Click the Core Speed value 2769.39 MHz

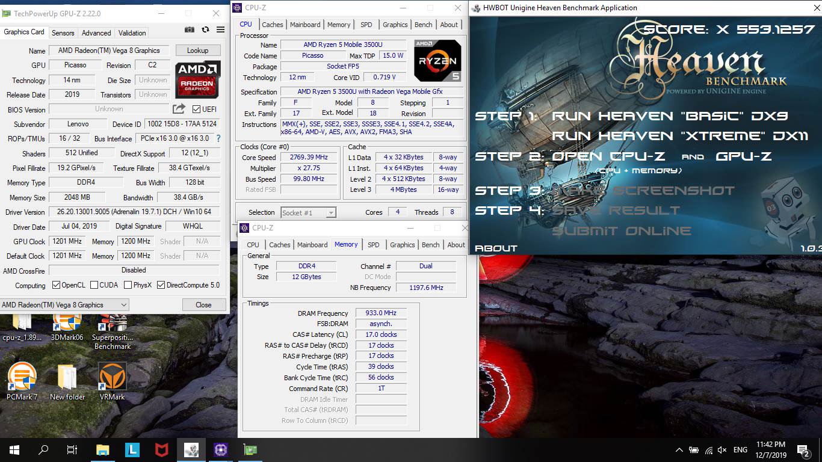pyautogui.click(x=309, y=157)
